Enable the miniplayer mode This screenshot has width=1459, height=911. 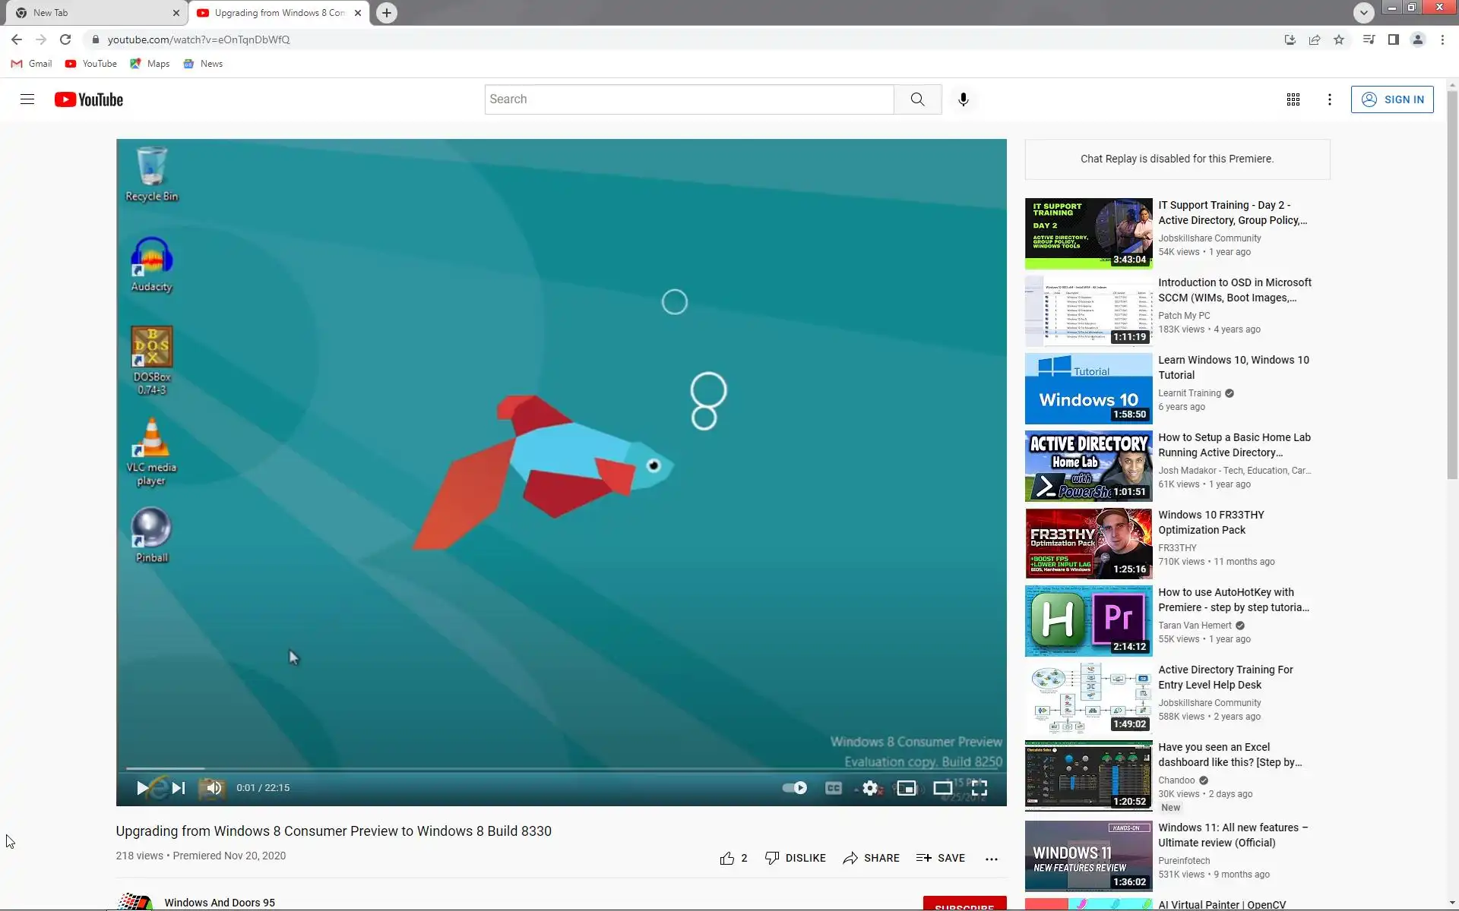point(907,788)
